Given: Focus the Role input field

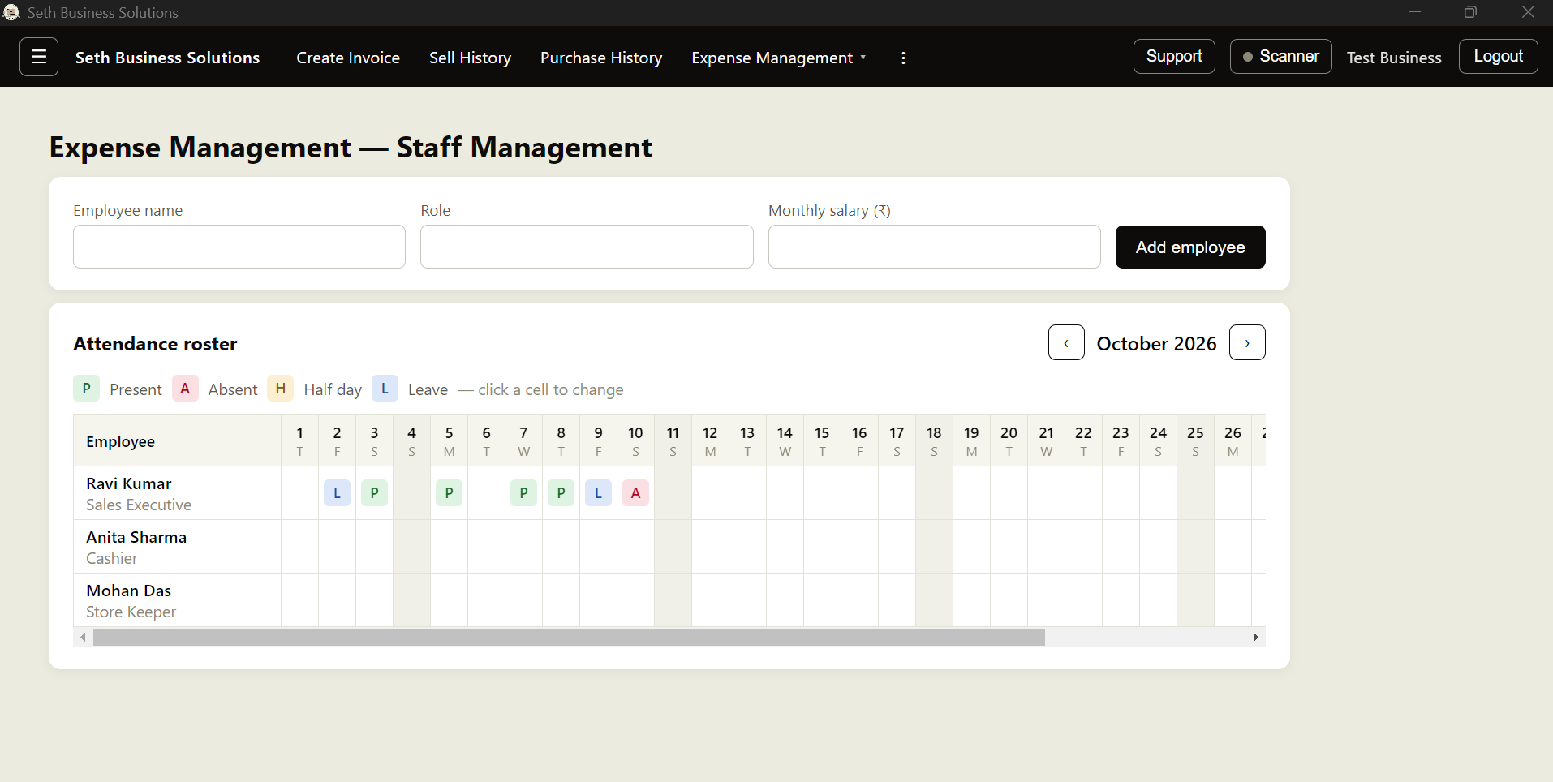Looking at the screenshot, I should click(587, 247).
